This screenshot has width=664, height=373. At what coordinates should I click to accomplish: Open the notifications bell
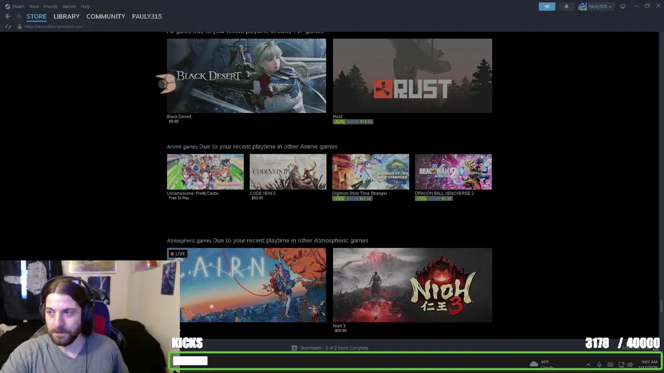(x=566, y=6)
